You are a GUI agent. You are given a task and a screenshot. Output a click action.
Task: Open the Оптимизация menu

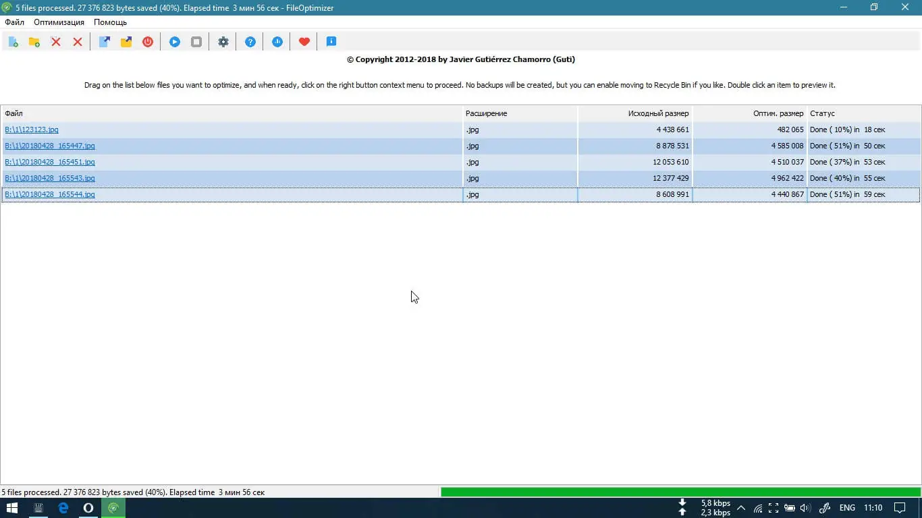59,22
